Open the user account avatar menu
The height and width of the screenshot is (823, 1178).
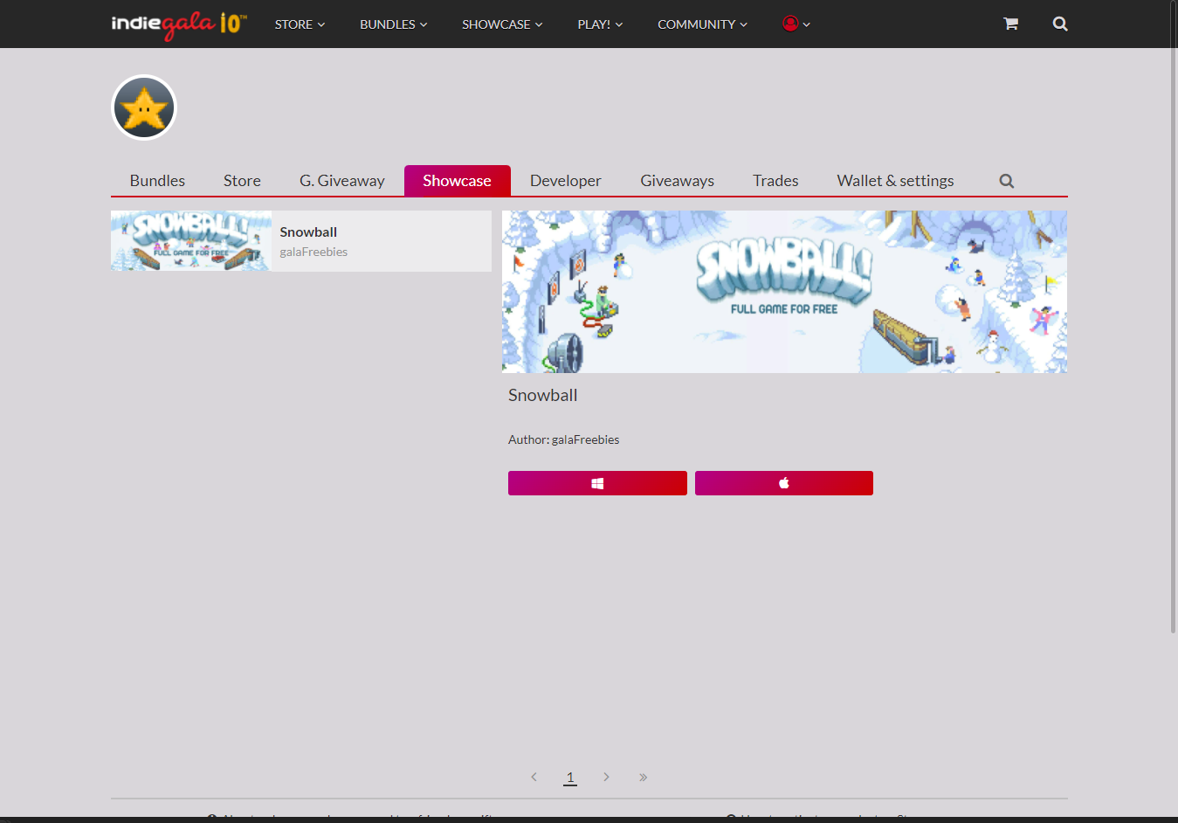pyautogui.click(x=796, y=24)
